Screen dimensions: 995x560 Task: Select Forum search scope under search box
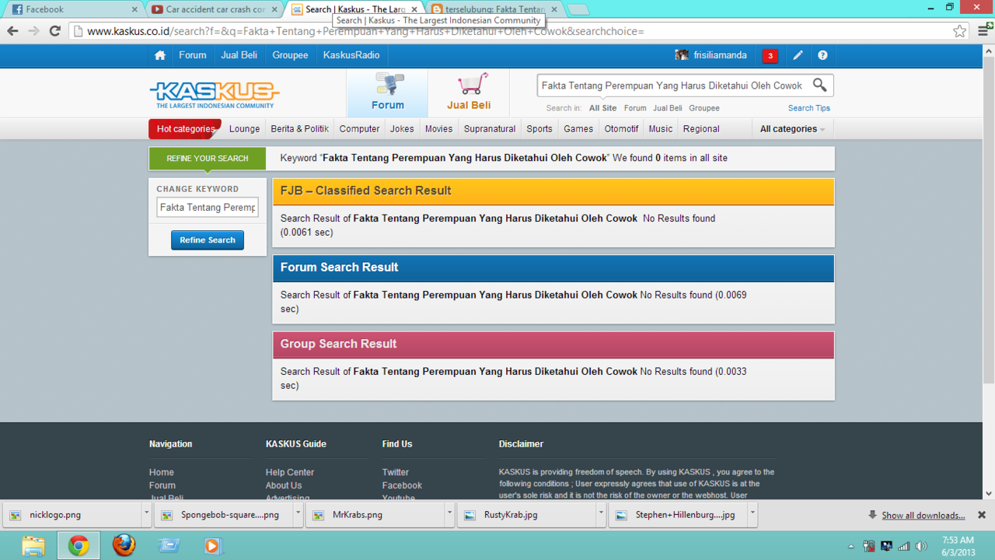tap(635, 108)
